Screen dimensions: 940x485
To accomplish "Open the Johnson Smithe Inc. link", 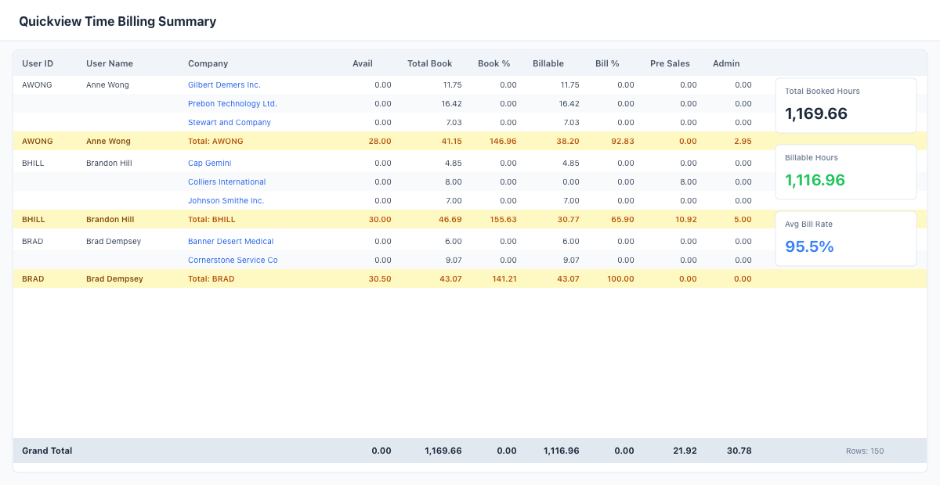I will tap(226, 200).
